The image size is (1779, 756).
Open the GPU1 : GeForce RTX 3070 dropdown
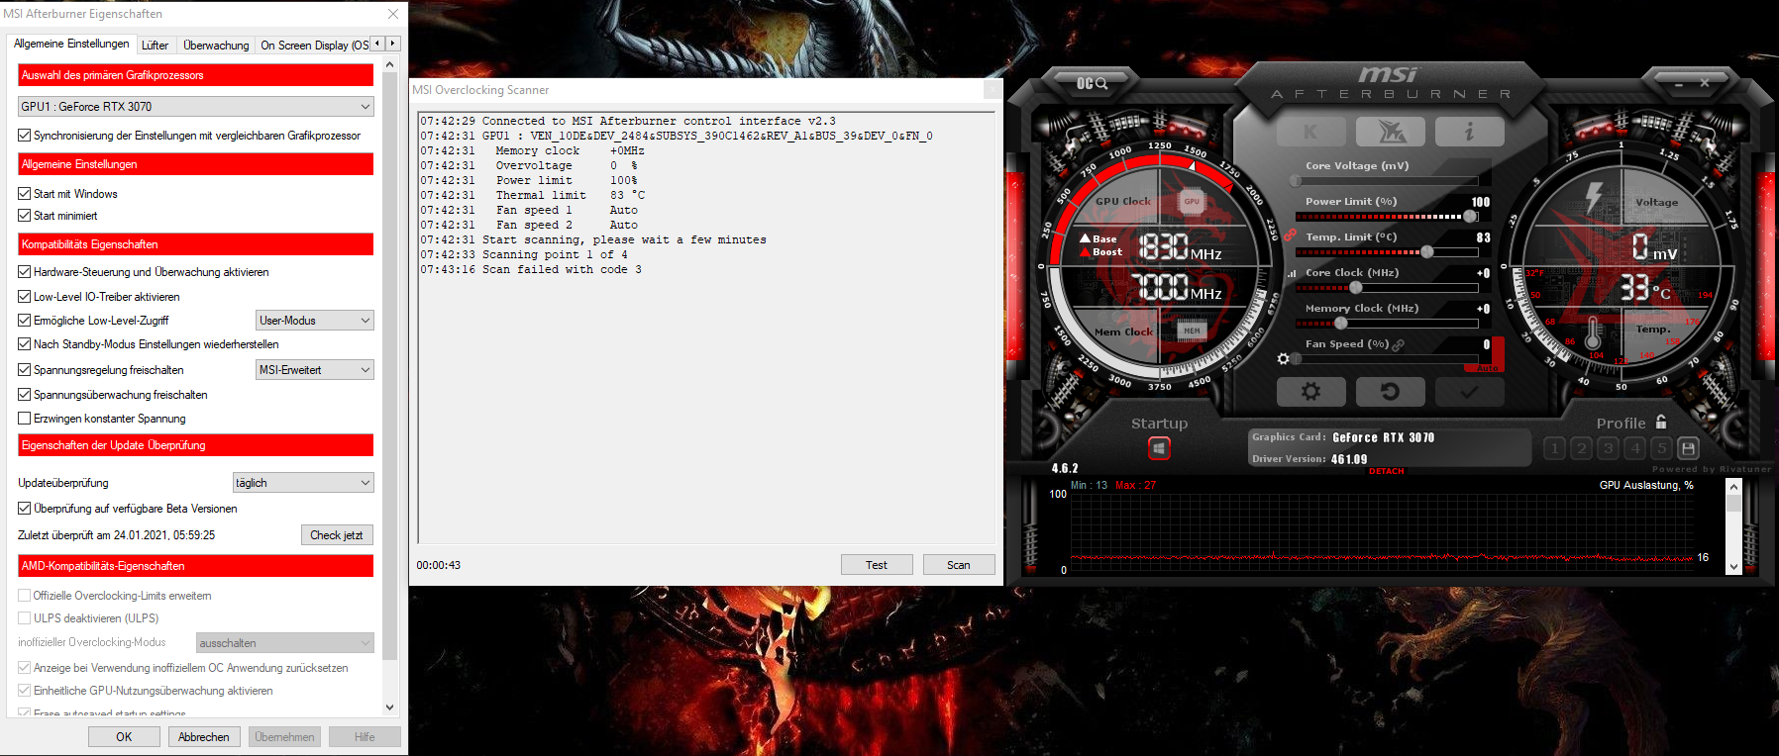pyautogui.click(x=196, y=106)
